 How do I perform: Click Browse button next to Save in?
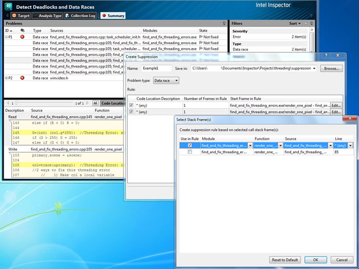coord(332,68)
